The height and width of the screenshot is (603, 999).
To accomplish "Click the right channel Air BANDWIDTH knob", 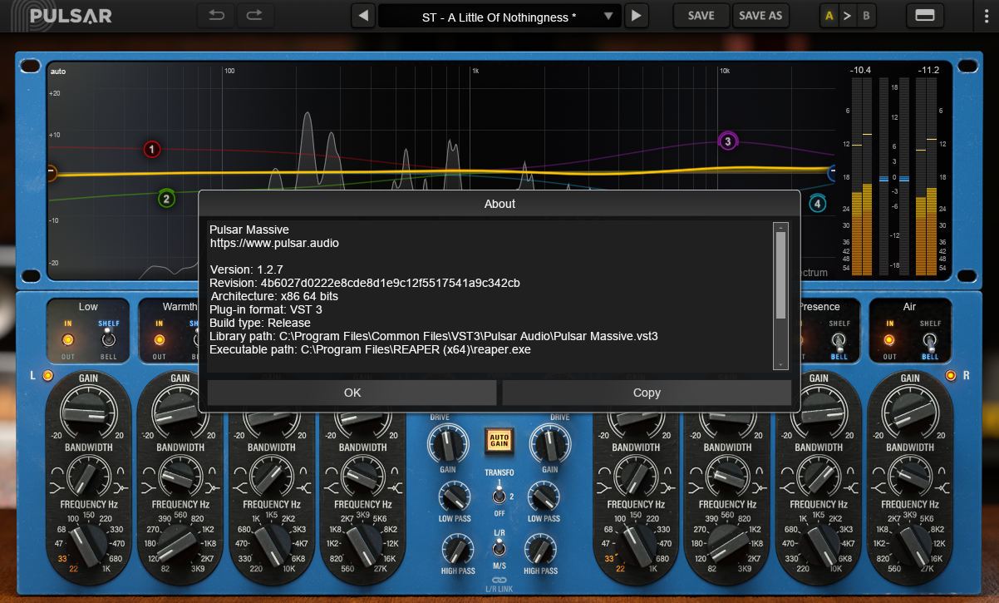I will click(x=910, y=477).
